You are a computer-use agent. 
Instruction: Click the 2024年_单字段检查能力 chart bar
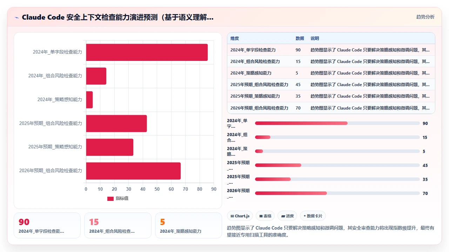point(147,52)
